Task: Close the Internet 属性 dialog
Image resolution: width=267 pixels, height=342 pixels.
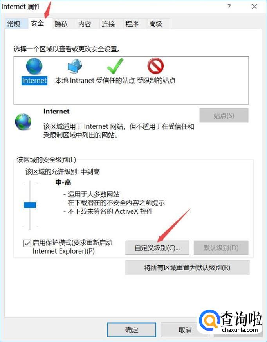Action: 254,7
